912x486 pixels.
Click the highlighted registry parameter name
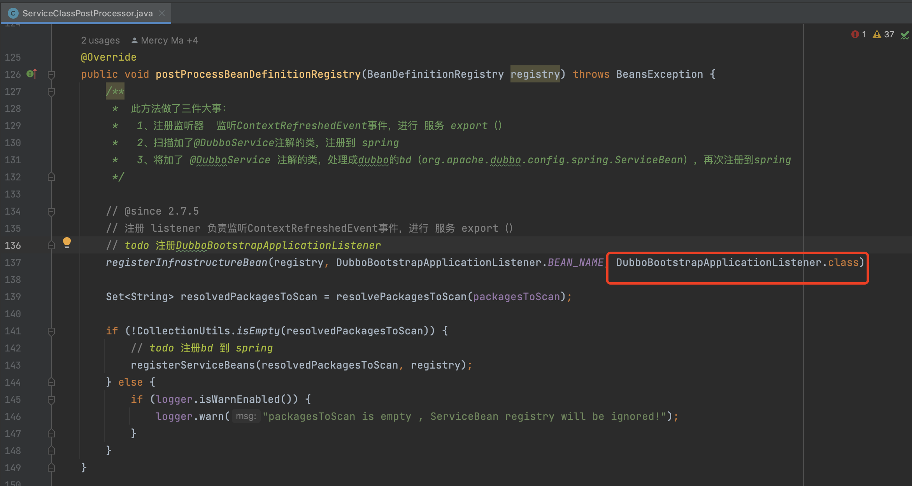[535, 74]
